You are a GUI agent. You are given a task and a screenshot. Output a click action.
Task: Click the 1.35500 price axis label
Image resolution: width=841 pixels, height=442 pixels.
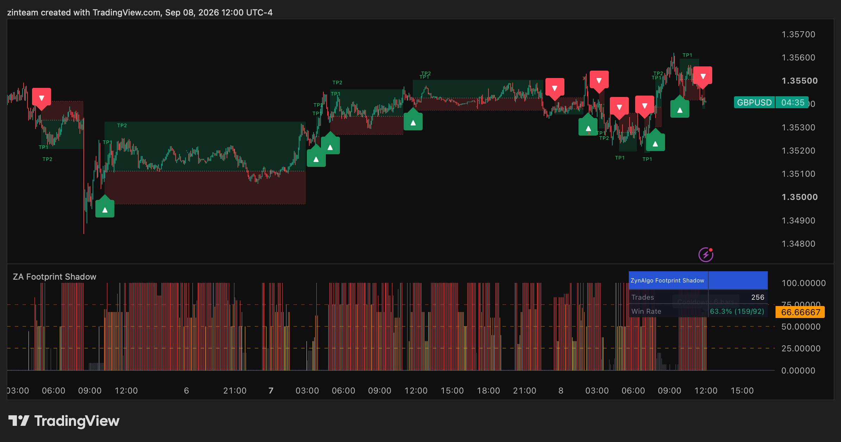799,81
